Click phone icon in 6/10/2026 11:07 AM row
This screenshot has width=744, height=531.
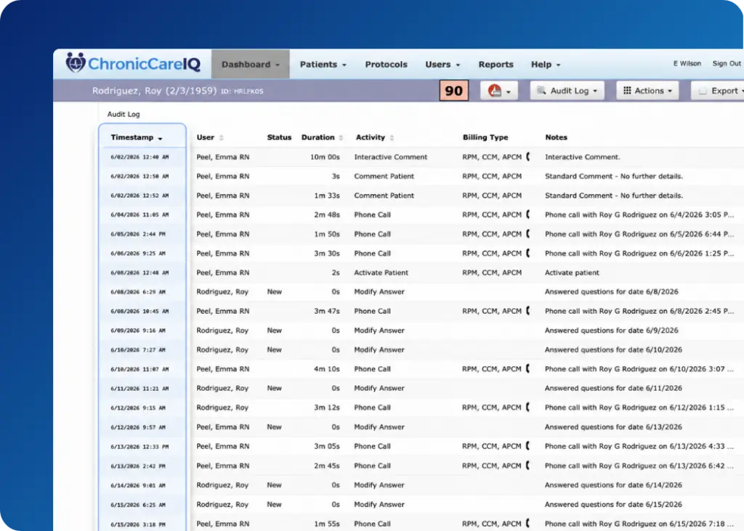[x=528, y=369]
